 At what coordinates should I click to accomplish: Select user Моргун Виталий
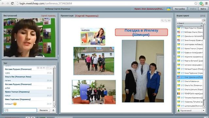pos(190,61)
